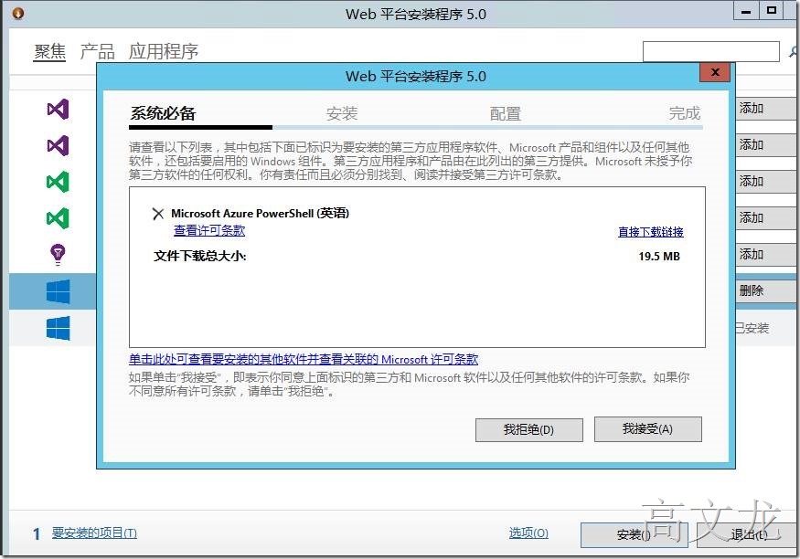
Task: Click the 完成 step header
Action: (685, 113)
